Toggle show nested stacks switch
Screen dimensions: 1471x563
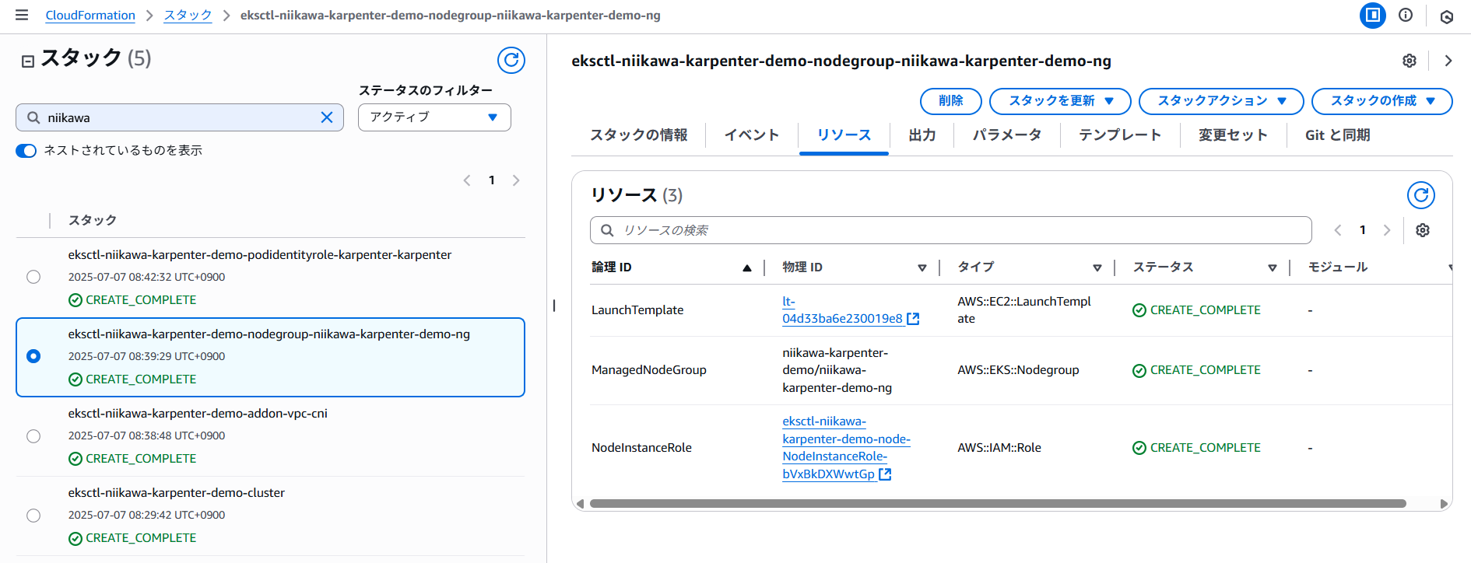click(x=26, y=151)
